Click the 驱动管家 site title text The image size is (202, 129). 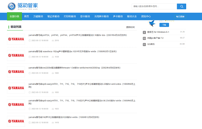(28, 5)
